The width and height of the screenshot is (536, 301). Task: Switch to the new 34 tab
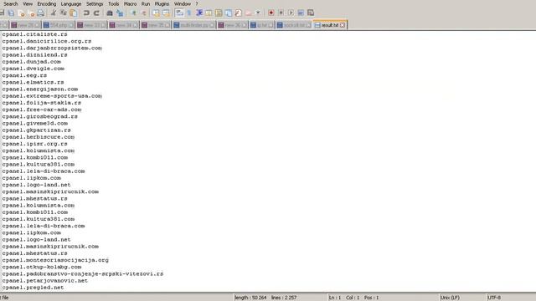pyautogui.click(x=124, y=25)
